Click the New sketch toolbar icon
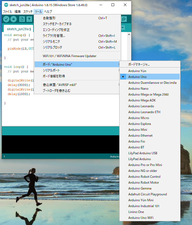The image size is (192, 225). [x=22, y=19]
